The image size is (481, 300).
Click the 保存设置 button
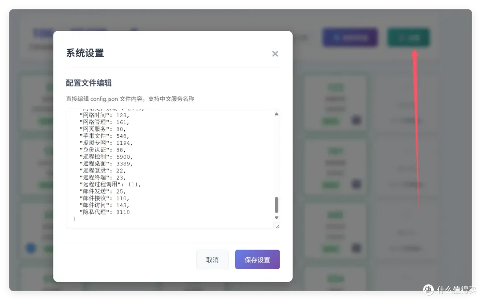257,259
